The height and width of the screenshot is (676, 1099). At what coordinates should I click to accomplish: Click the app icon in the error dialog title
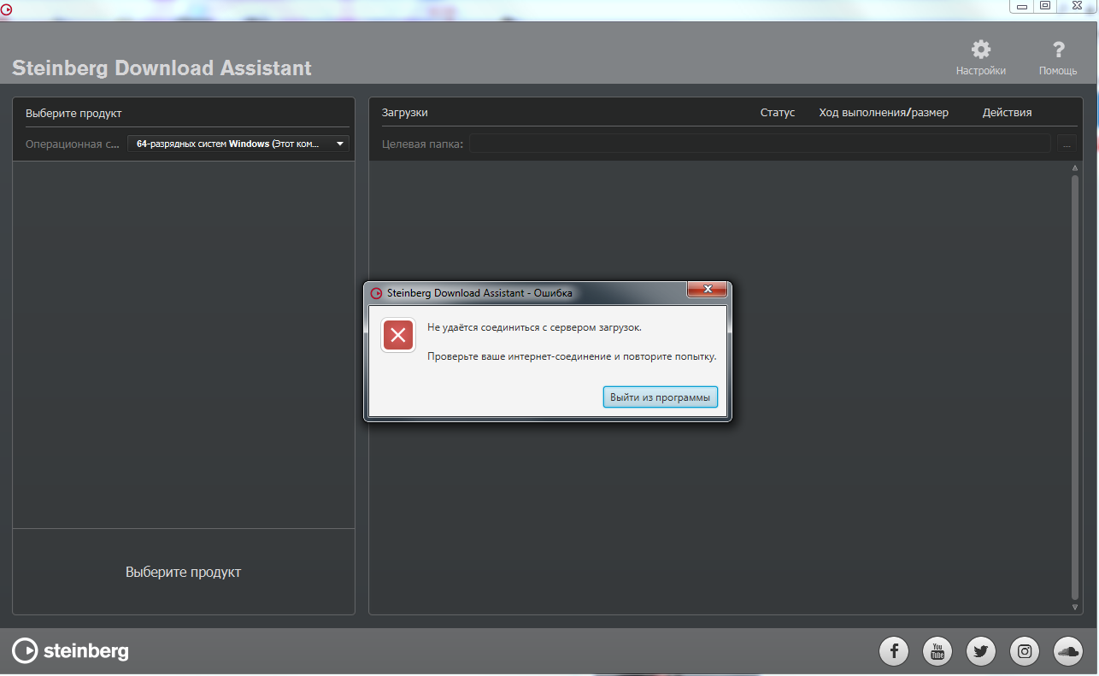pyautogui.click(x=376, y=293)
